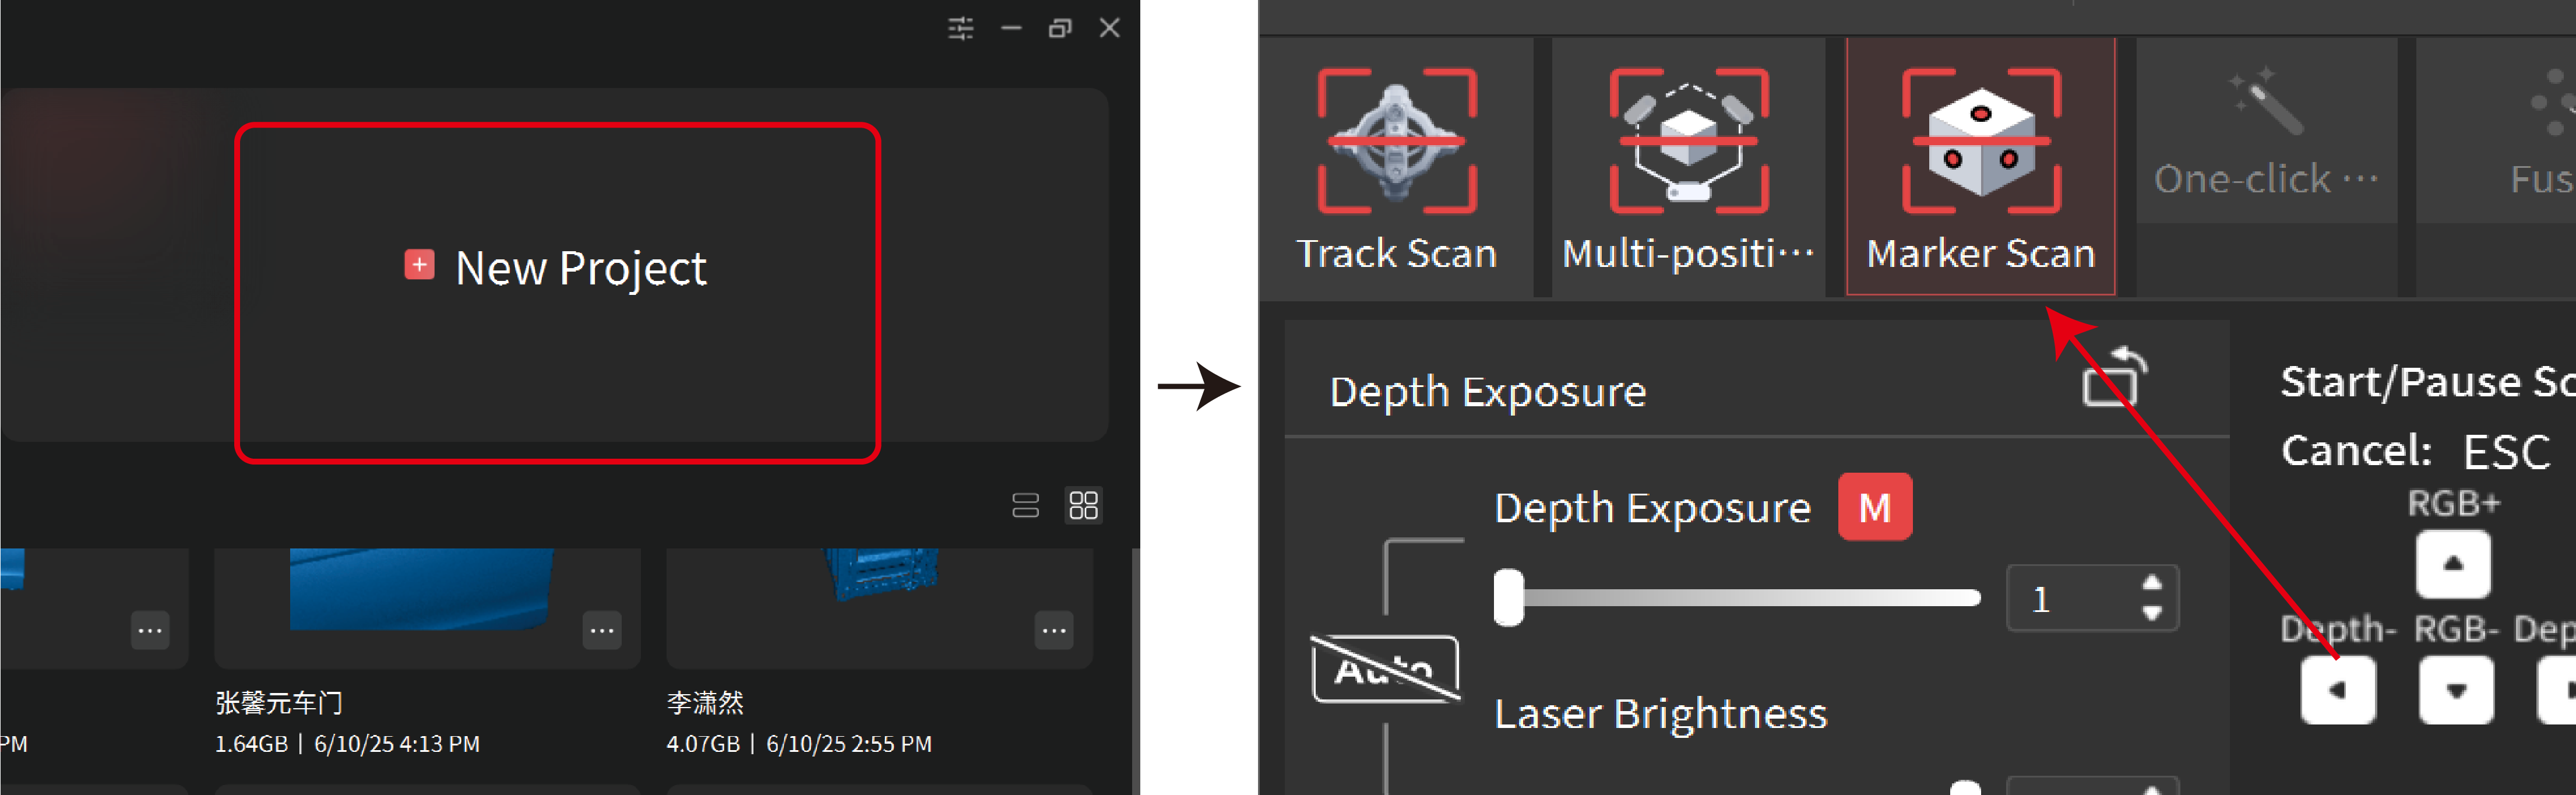2576x795 pixels.
Task: Minimize the project window
Action: (1011, 28)
